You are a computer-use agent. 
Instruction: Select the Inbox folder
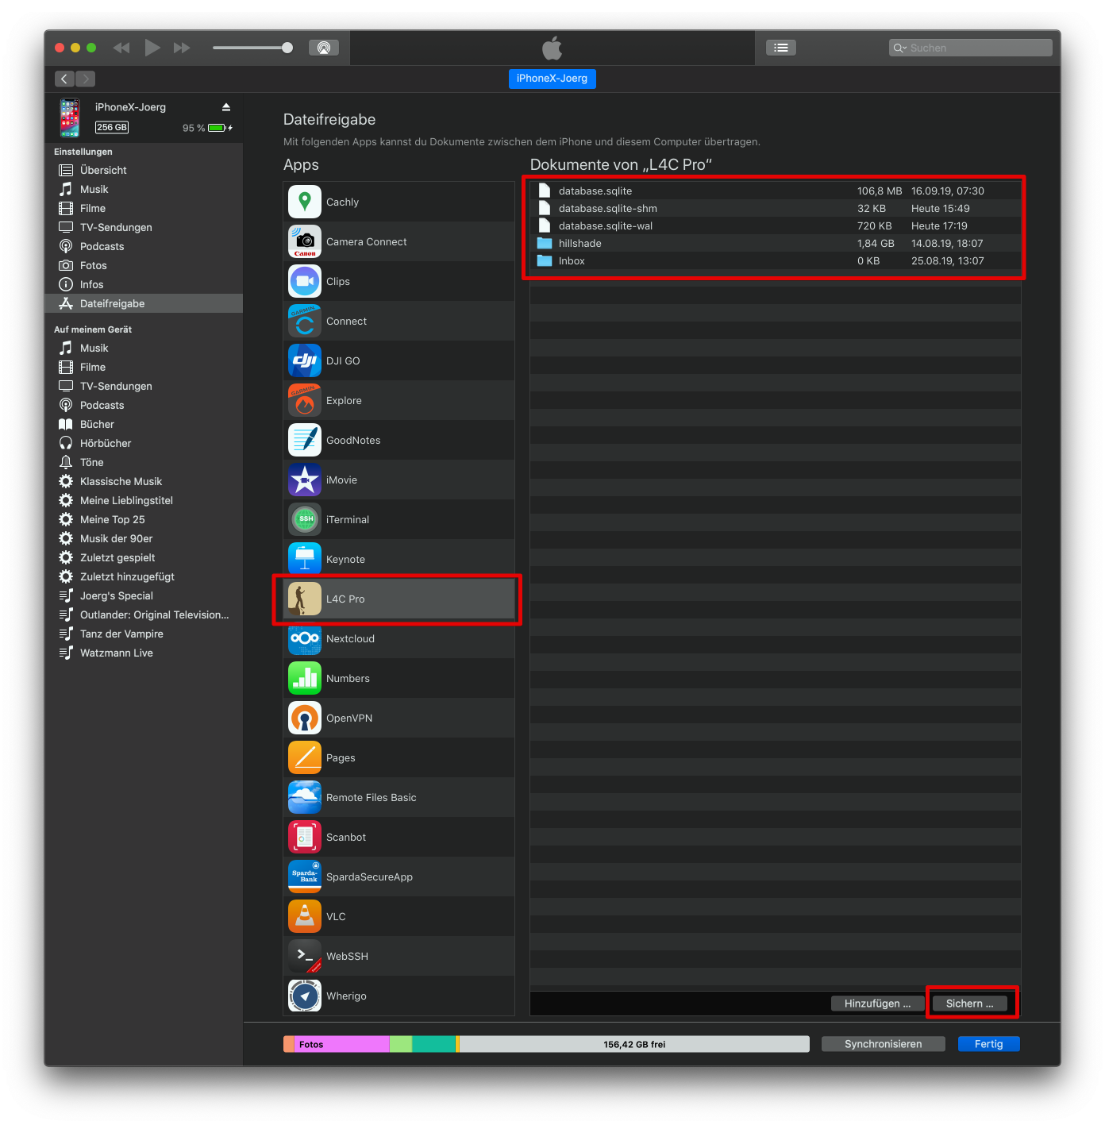776,260
